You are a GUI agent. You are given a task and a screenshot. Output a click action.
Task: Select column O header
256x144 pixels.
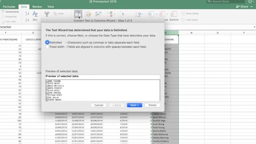point(218,33)
